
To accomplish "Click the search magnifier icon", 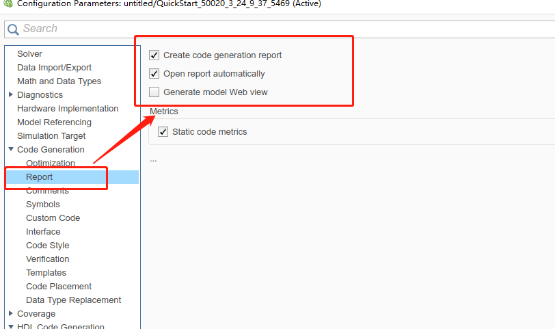I will click(13, 29).
